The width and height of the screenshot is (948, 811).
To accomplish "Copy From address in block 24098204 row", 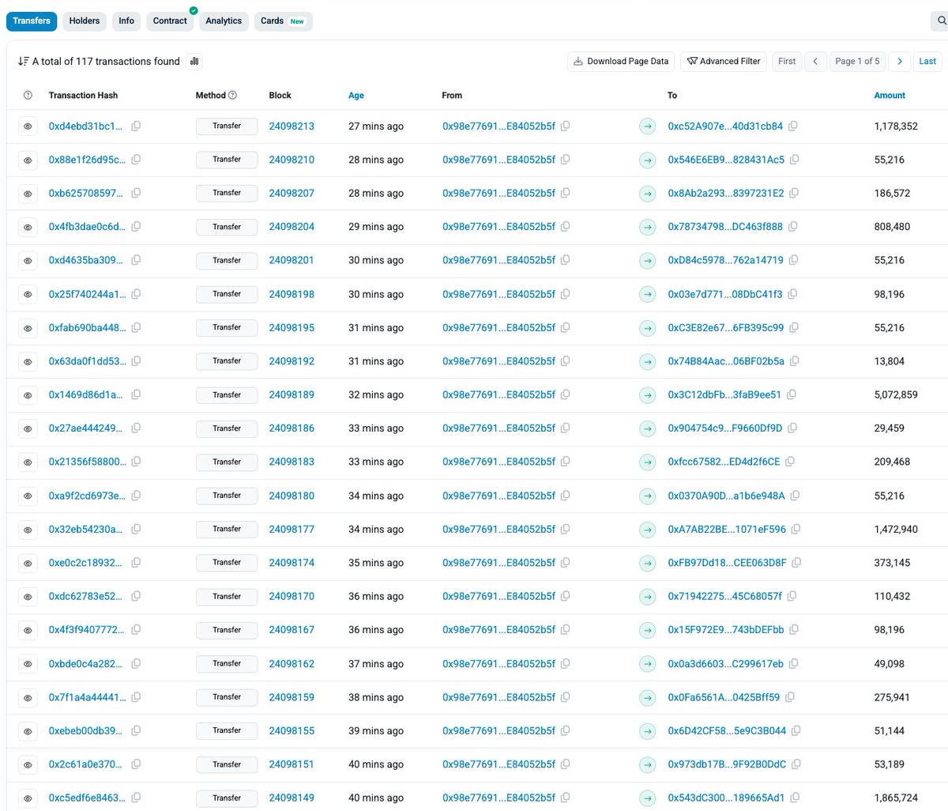I will [x=566, y=226].
